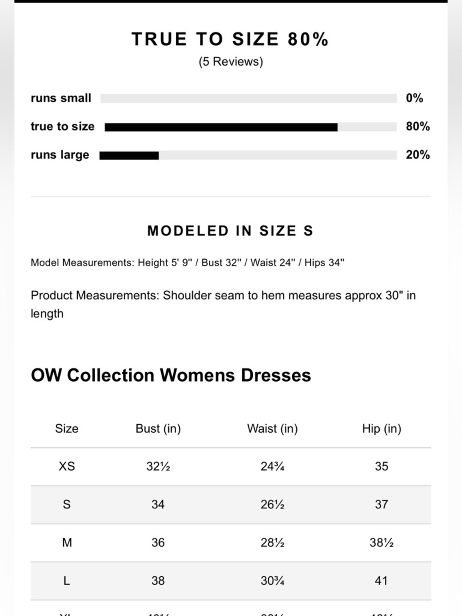Image resolution: width=462 pixels, height=616 pixels.
Task: Click the Waist (in) column header
Action: point(273,429)
